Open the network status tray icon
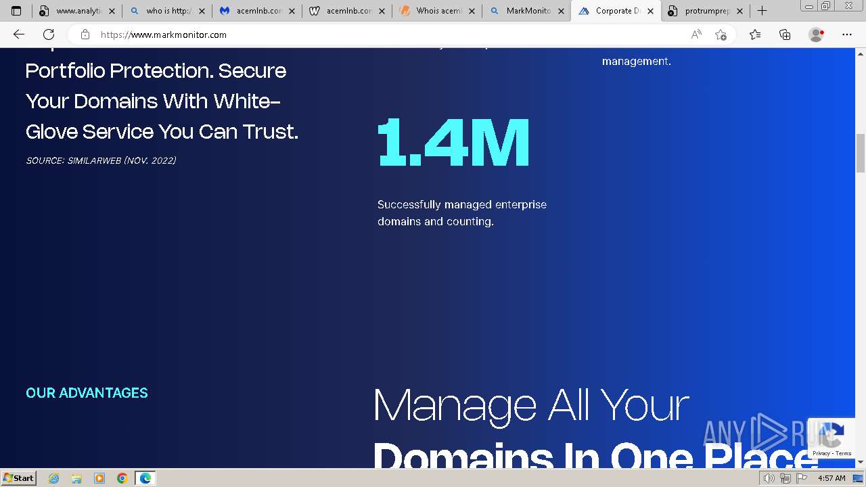This screenshot has height=487, width=866. [x=785, y=478]
